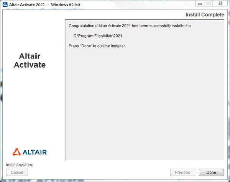Click Done to quit the installer
230x182 pixels.
[211, 172]
